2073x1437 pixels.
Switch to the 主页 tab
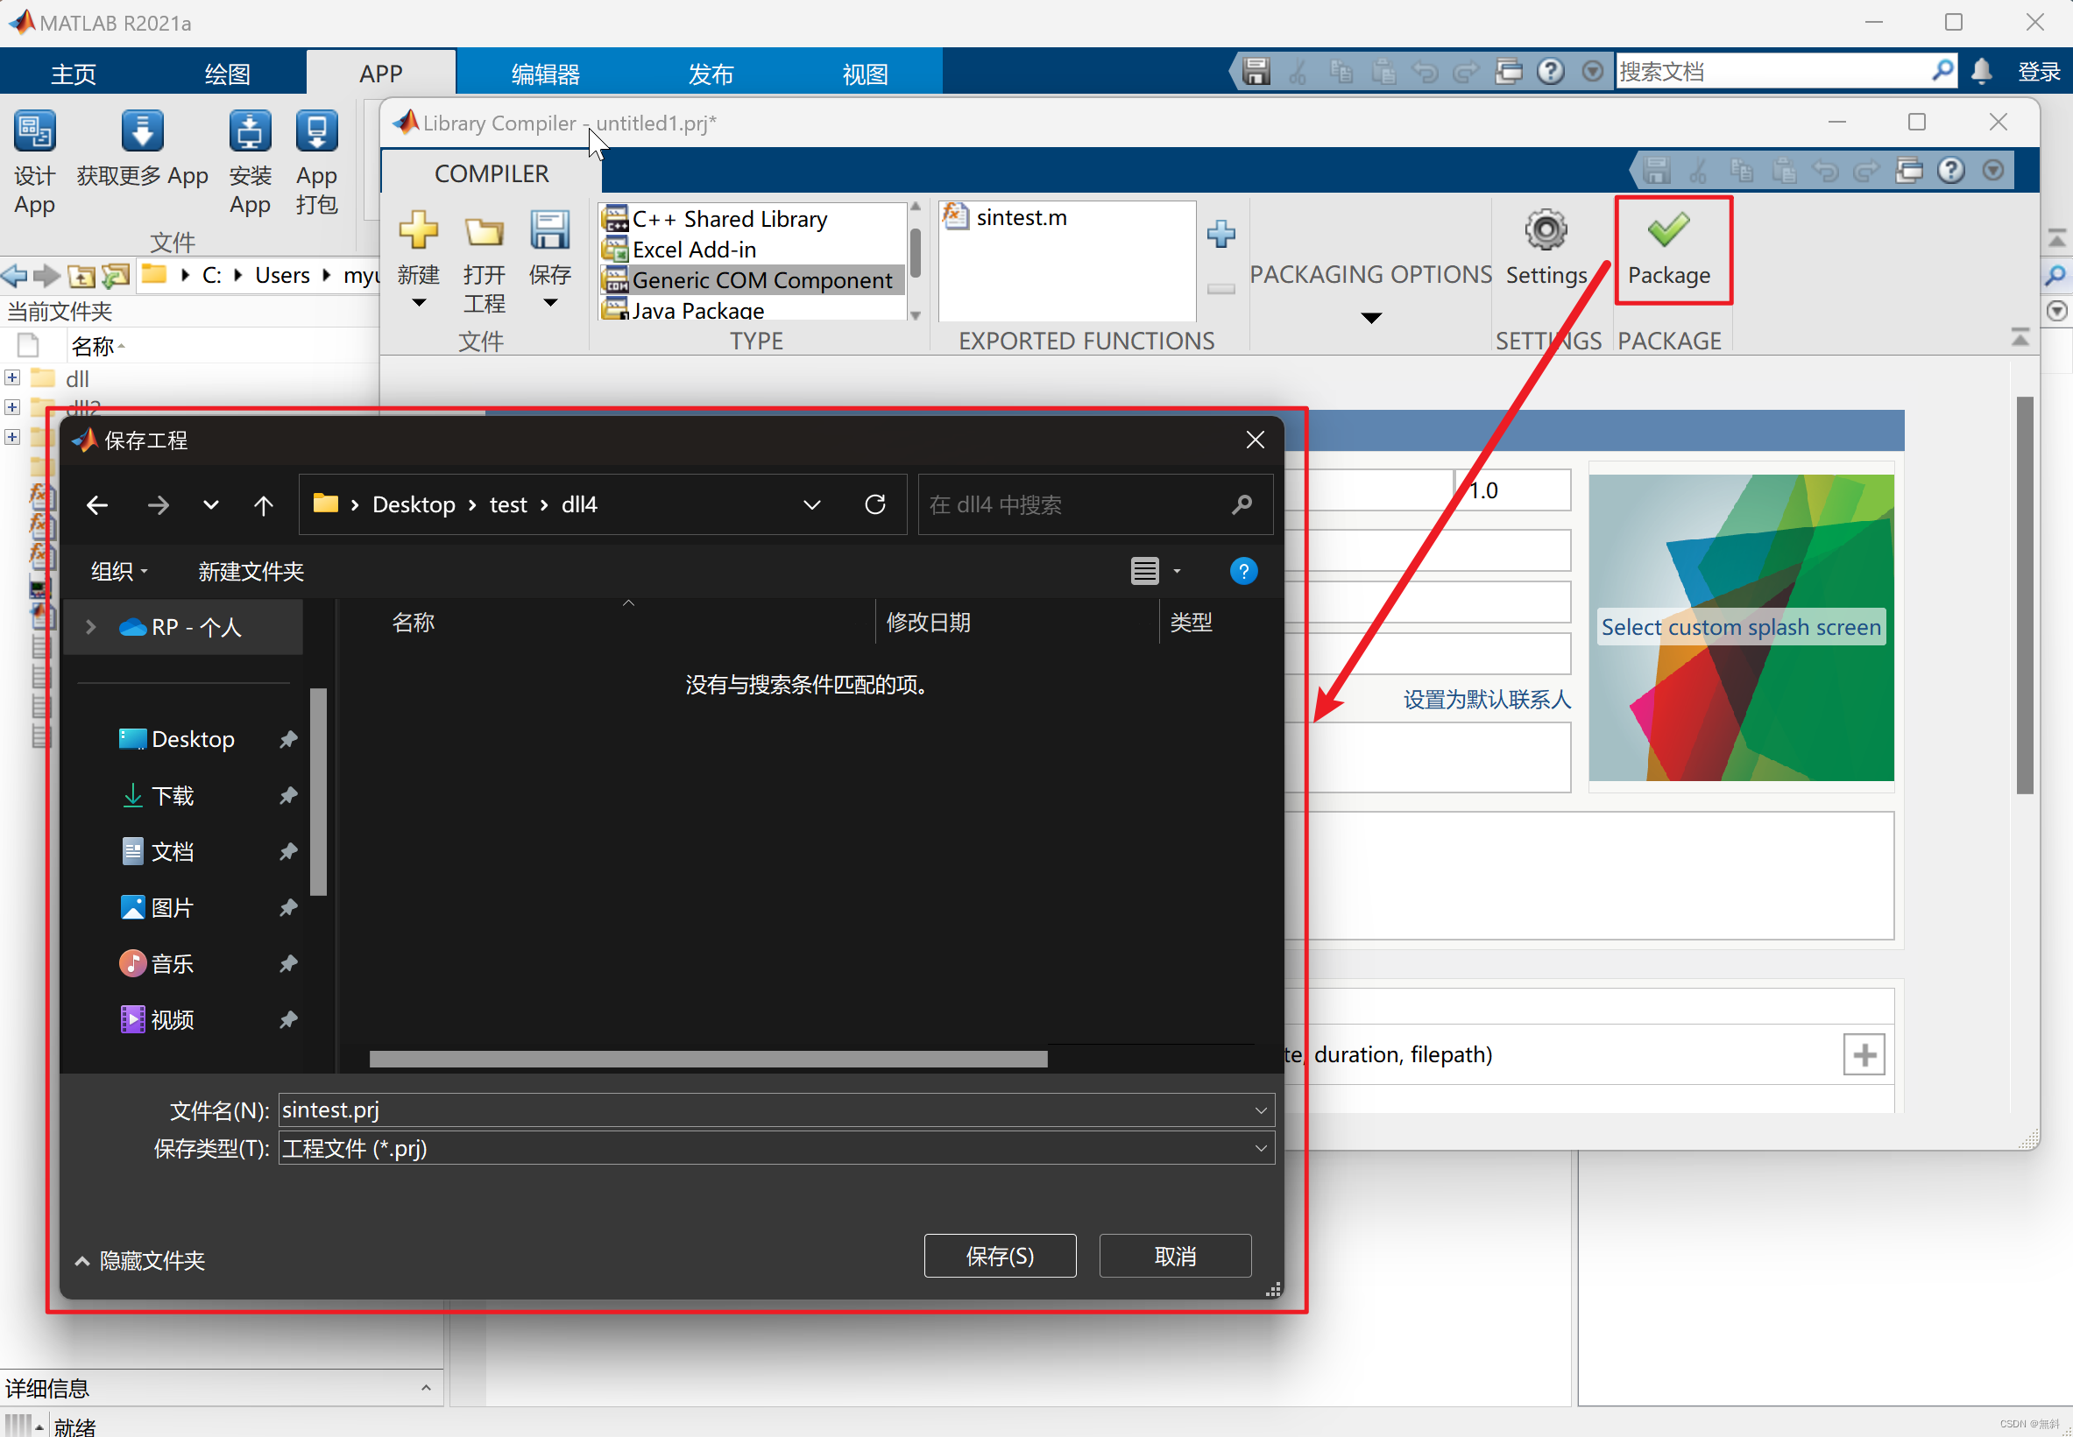pos(73,73)
